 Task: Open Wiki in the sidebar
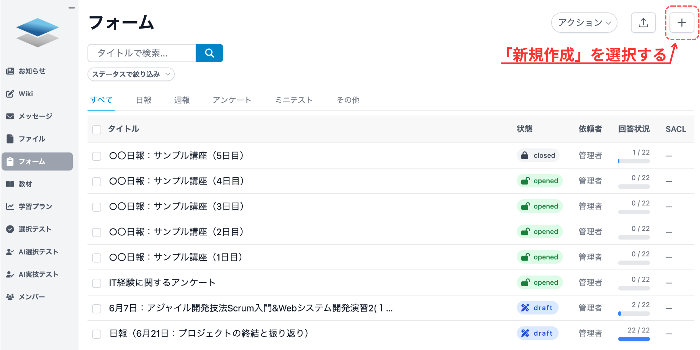coord(26,94)
